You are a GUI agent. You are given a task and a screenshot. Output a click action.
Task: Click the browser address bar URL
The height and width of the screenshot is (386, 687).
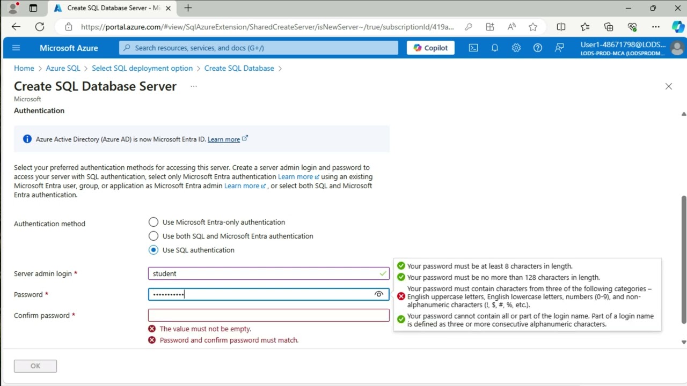pos(267,27)
